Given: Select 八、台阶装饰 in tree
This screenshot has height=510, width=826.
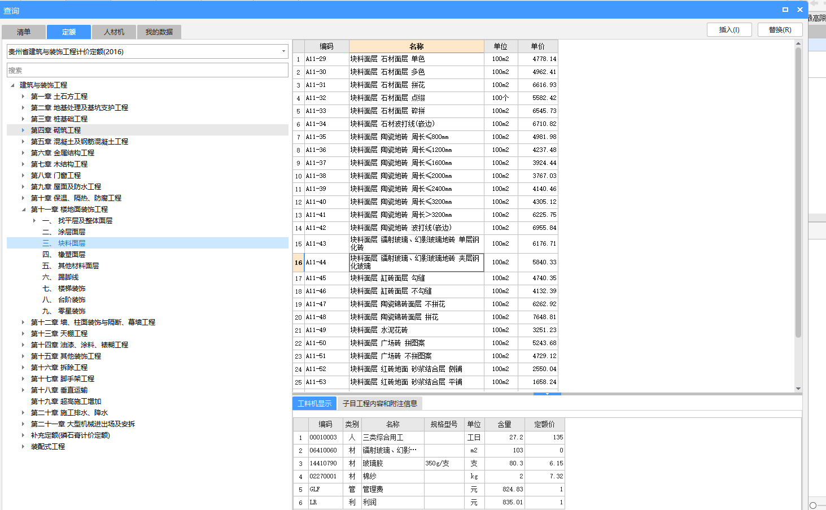Looking at the screenshot, I should pos(64,300).
